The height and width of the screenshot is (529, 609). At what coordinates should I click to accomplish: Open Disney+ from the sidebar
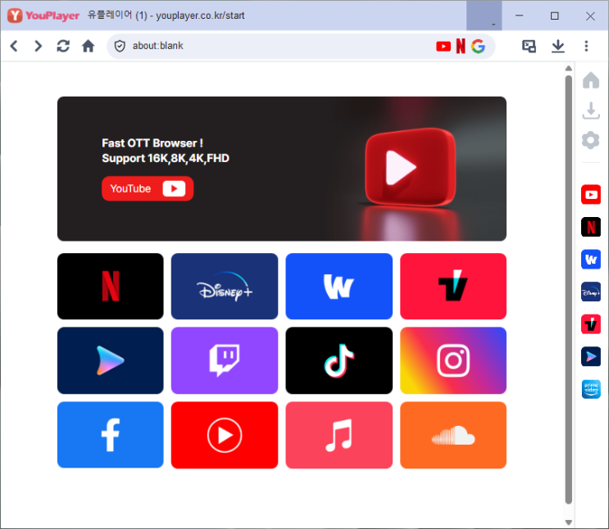(x=591, y=292)
